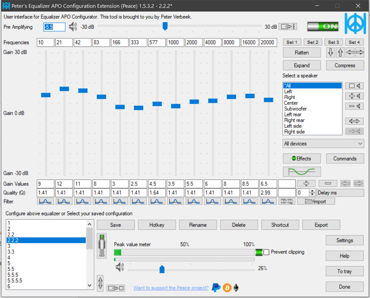The image size is (370, 298).
Task: Click the Settings button
Action: tap(345, 240)
